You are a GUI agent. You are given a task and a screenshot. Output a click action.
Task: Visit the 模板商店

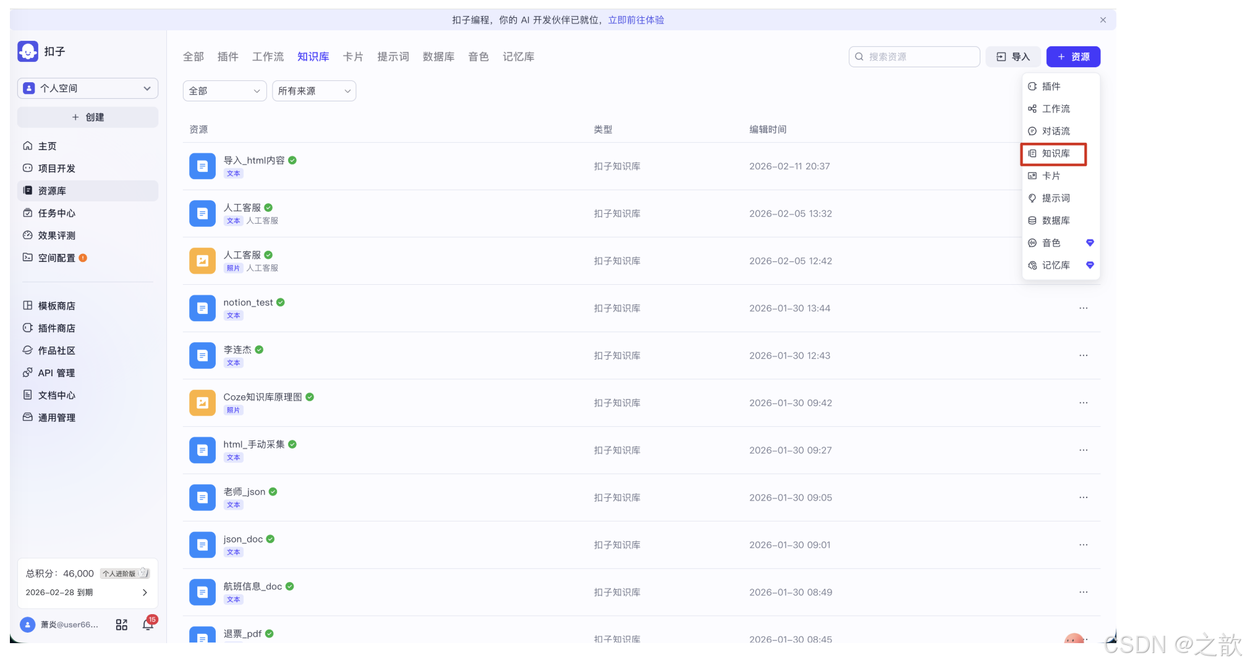click(x=87, y=306)
